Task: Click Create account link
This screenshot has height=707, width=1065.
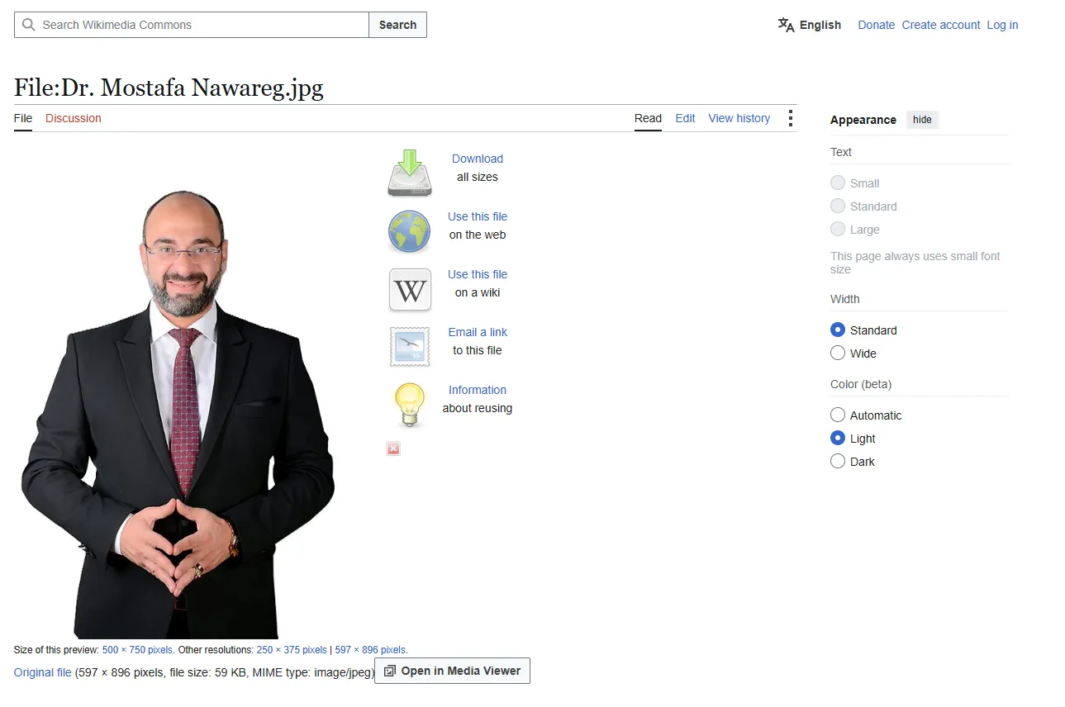Action: (941, 25)
